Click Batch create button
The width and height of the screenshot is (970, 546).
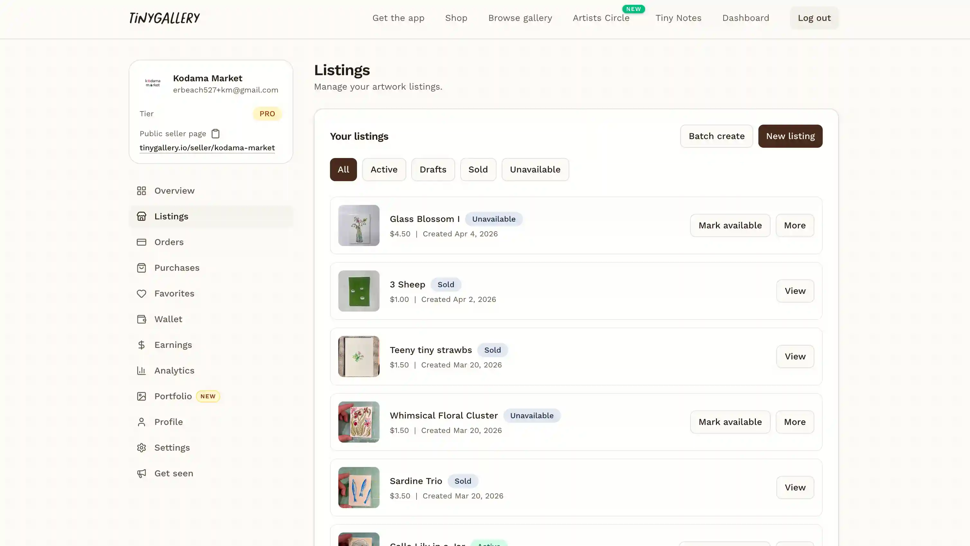click(716, 136)
